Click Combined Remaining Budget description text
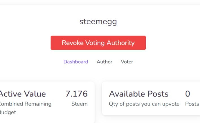This screenshot has width=200, height=123. tap(25, 104)
